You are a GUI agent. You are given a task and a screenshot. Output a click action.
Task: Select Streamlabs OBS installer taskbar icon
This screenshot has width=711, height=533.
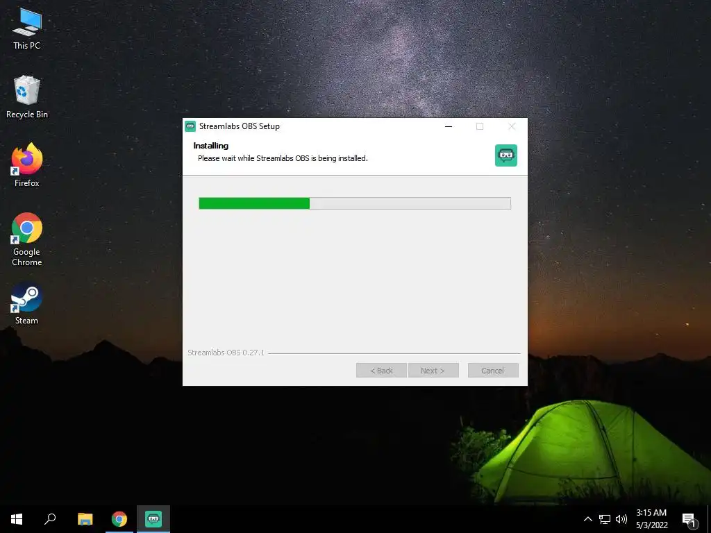[x=153, y=519]
